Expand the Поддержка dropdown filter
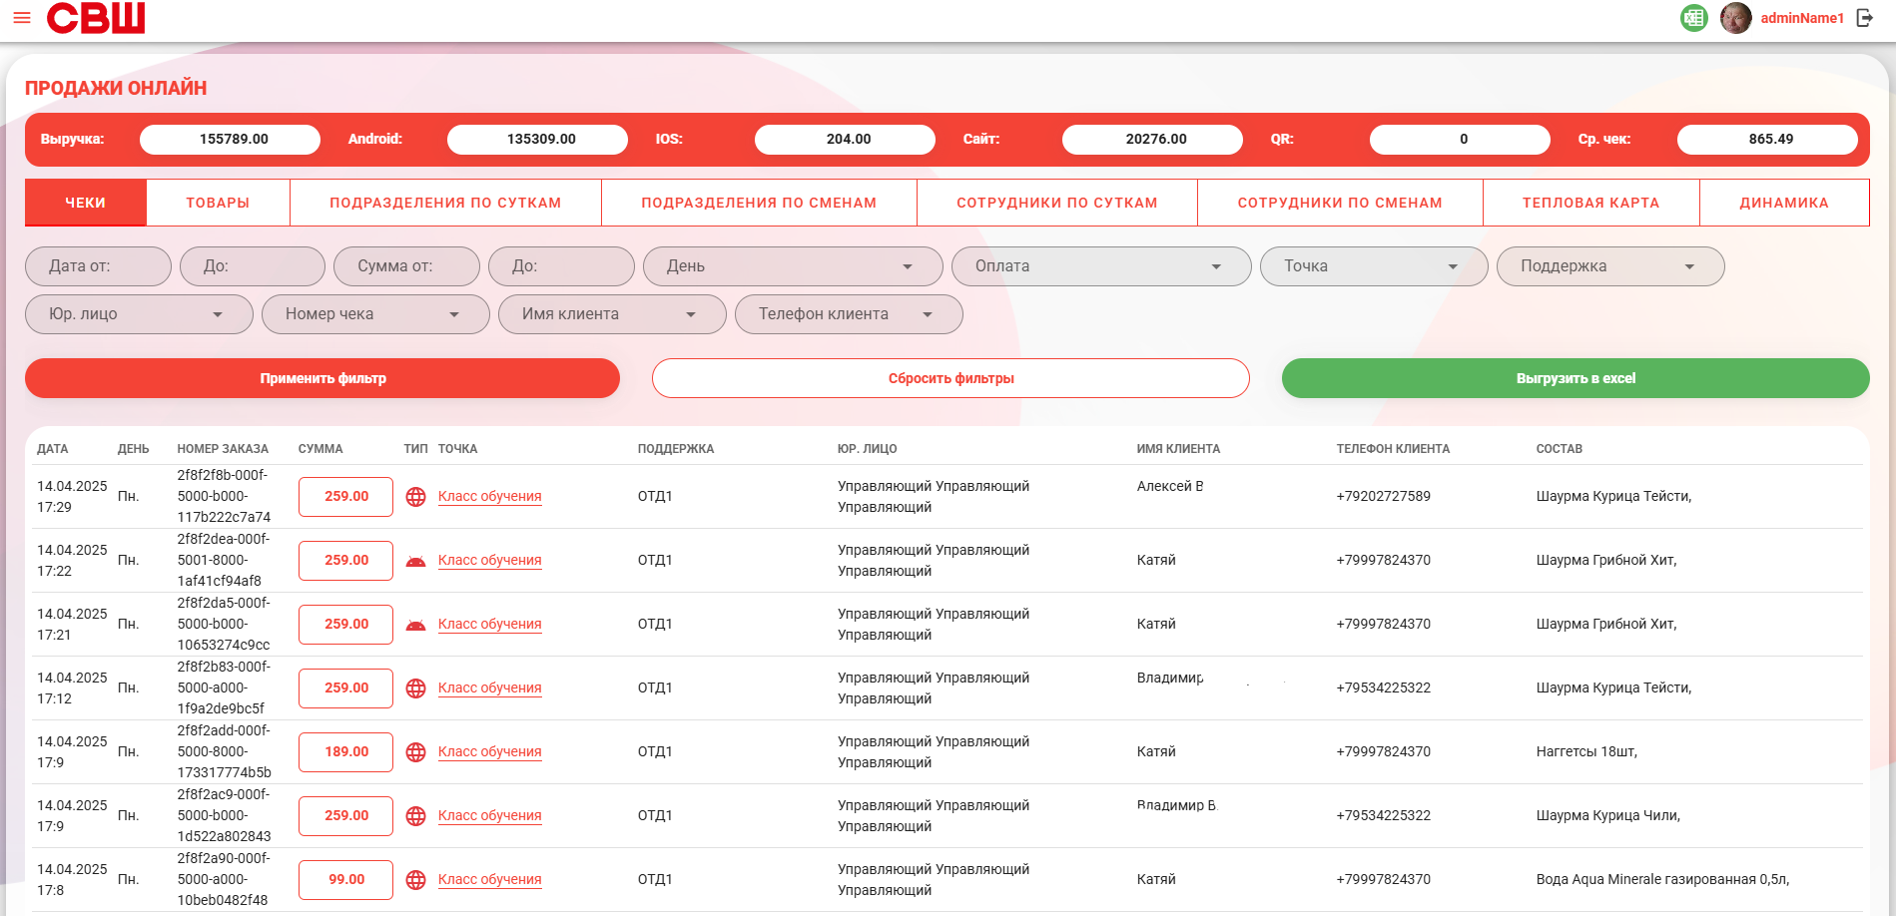This screenshot has width=1896, height=916. coord(1610,266)
